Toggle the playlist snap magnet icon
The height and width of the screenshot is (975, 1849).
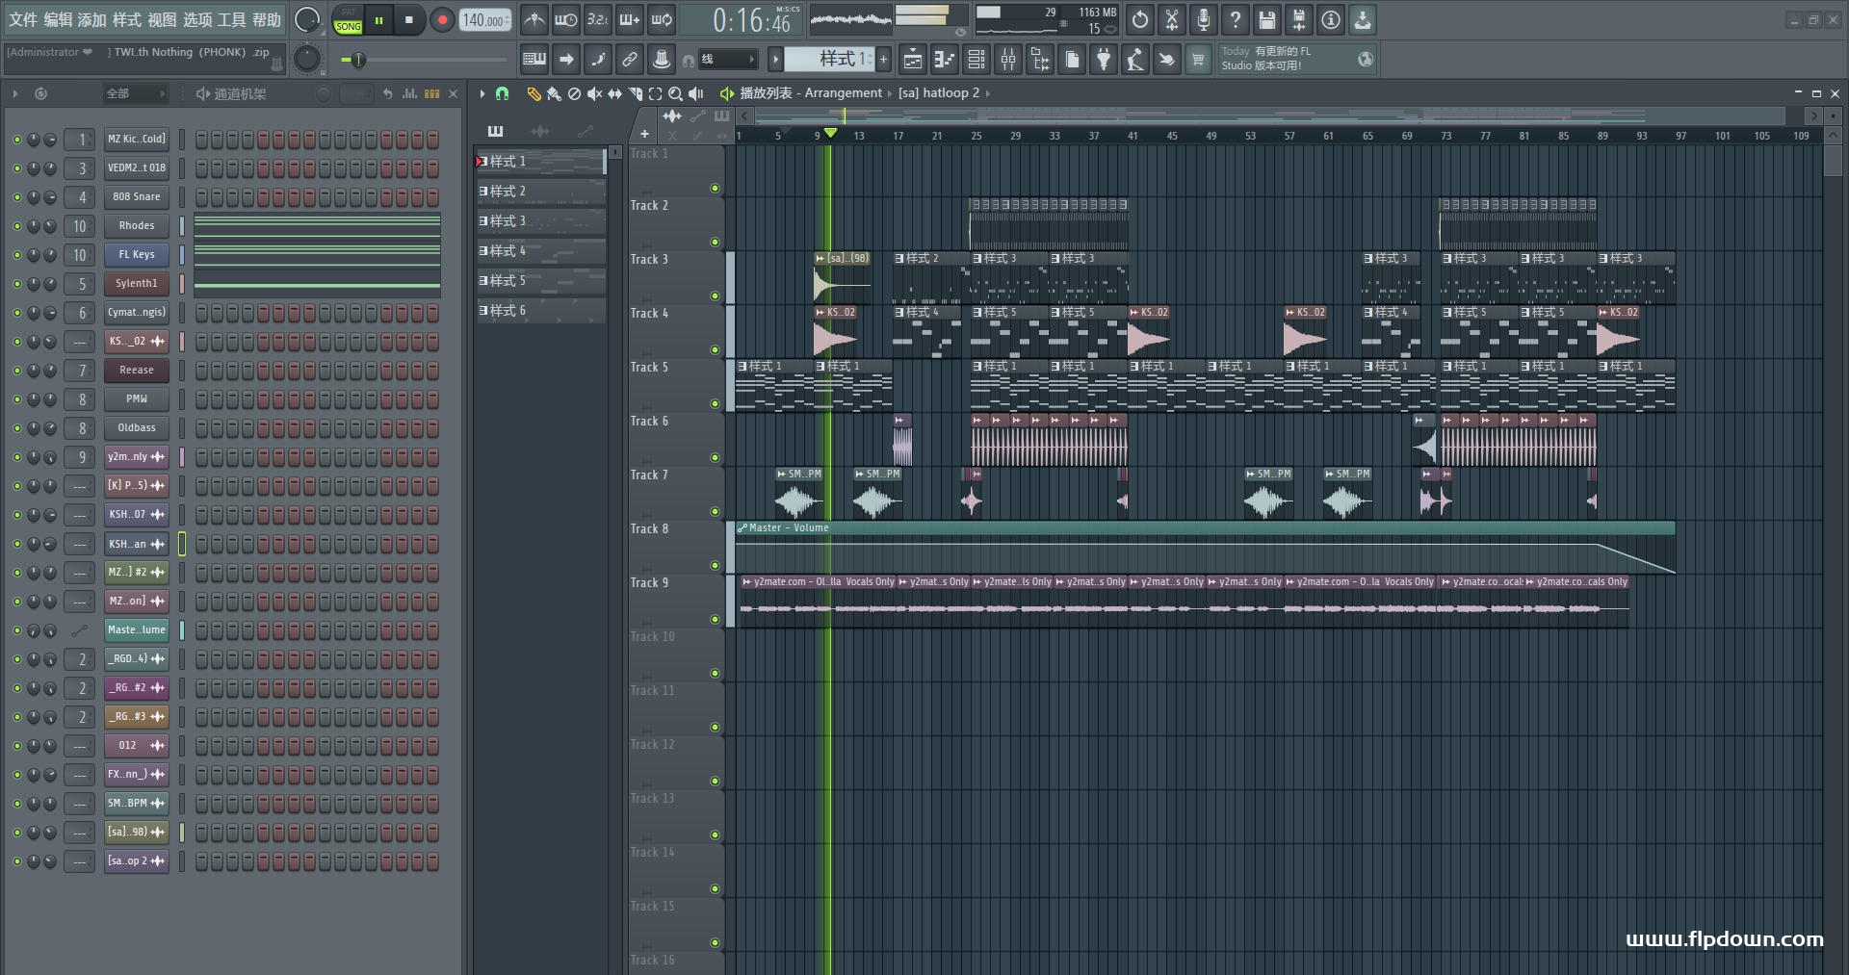pyautogui.click(x=502, y=93)
